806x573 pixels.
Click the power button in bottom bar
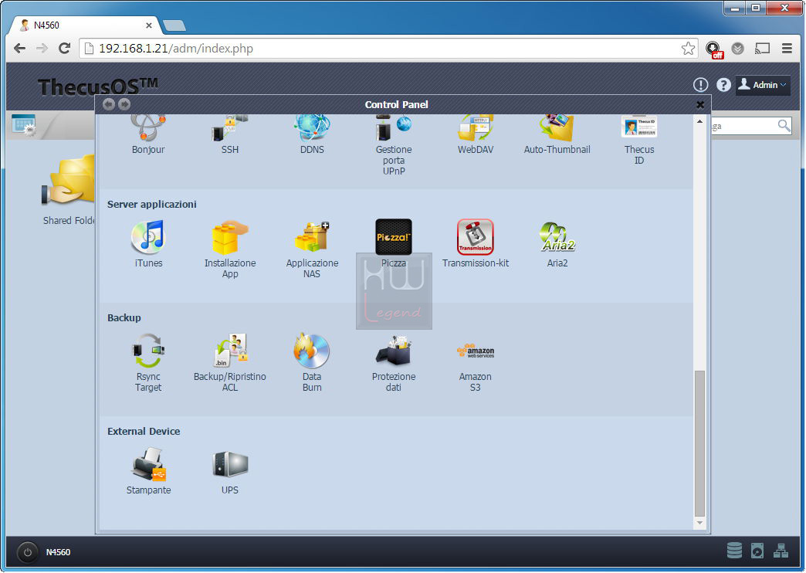tap(28, 552)
